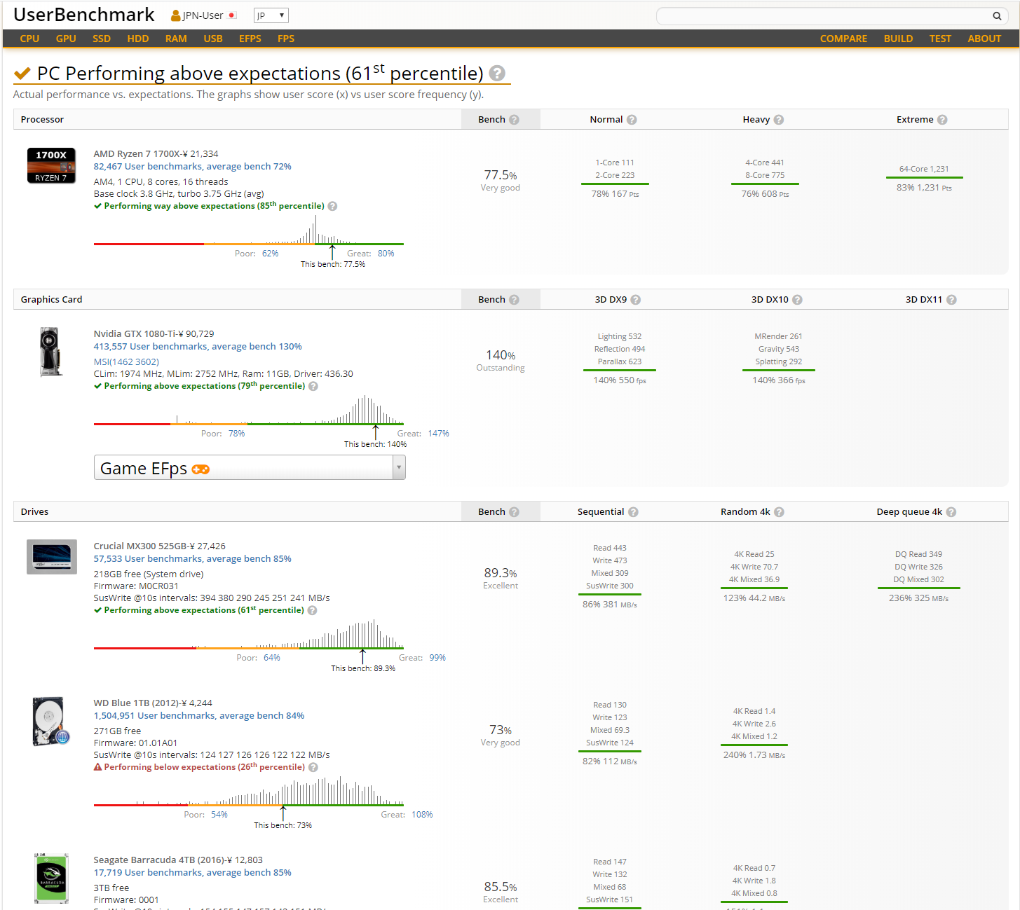Click the help icon beside Random 4k
Image resolution: width=1020 pixels, height=910 pixels.
(782, 511)
